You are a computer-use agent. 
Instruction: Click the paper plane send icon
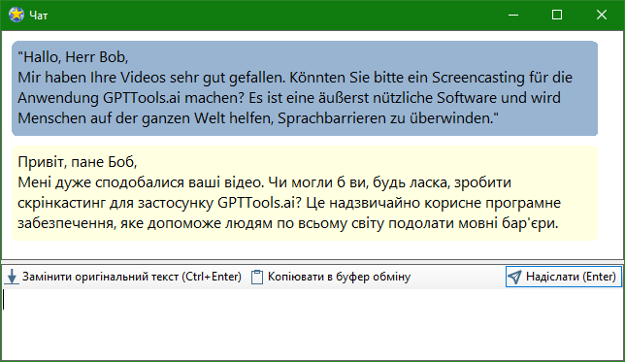click(515, 277)
